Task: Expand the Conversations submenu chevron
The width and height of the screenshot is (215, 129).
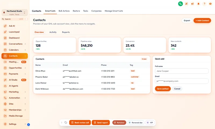Action: 25,44
